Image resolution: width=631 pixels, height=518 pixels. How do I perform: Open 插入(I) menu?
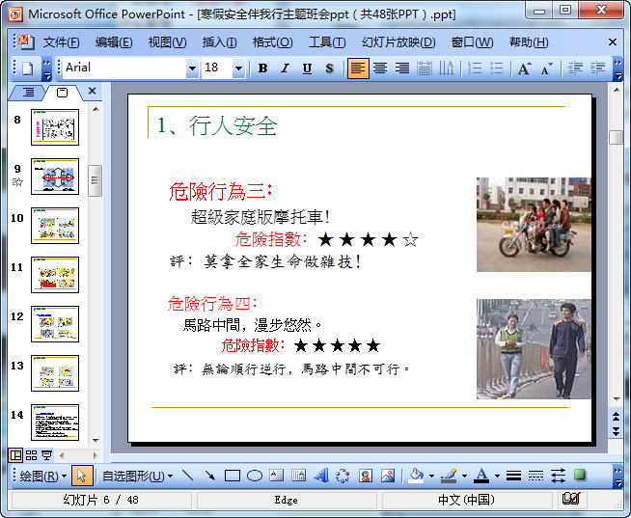coord(219,42)
